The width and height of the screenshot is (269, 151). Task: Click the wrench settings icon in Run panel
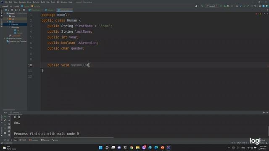[5, 120]
